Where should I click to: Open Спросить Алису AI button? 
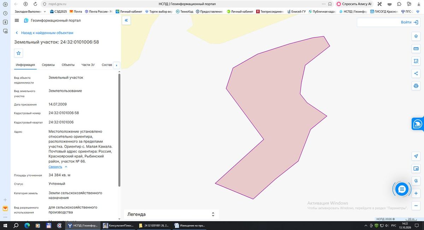coord(354,4)
